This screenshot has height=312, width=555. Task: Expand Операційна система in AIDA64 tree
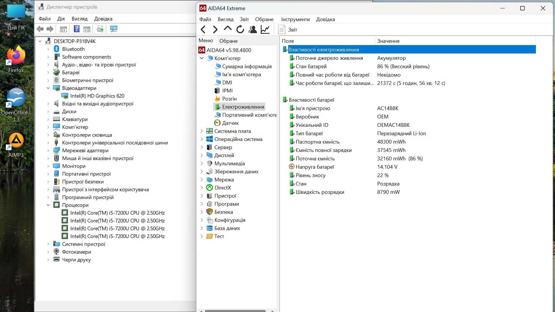[201, 139]
